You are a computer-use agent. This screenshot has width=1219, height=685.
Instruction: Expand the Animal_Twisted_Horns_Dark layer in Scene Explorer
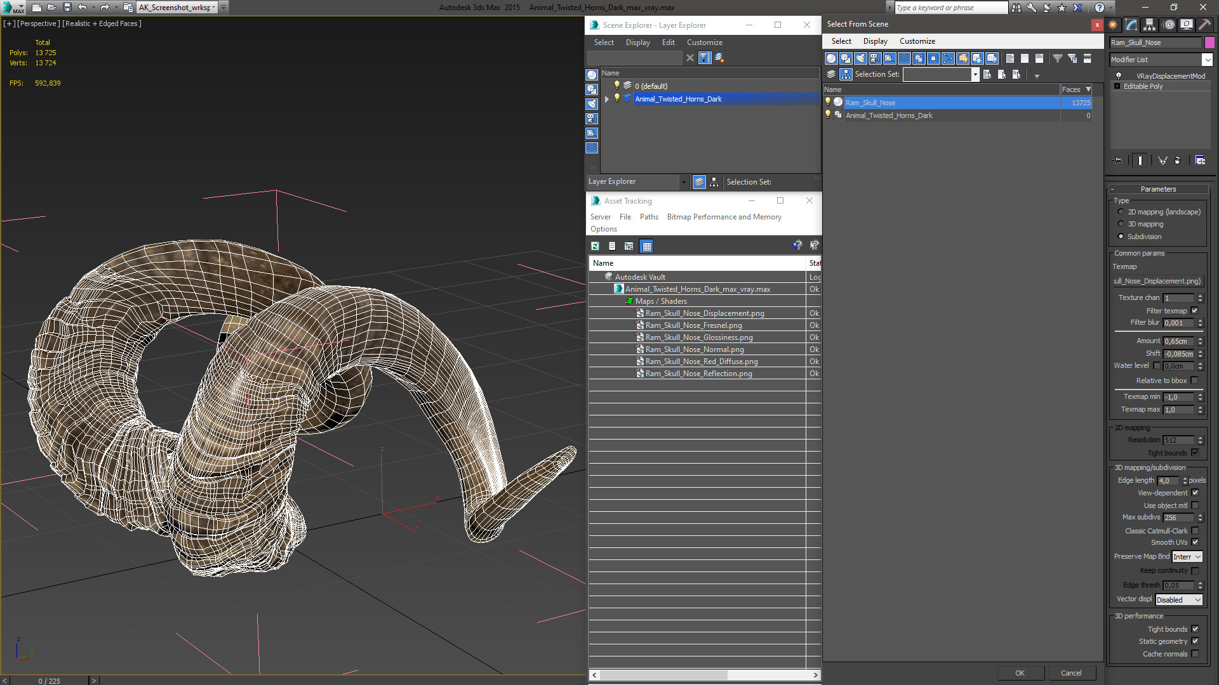pyautogui.click(x=607, y=99)
